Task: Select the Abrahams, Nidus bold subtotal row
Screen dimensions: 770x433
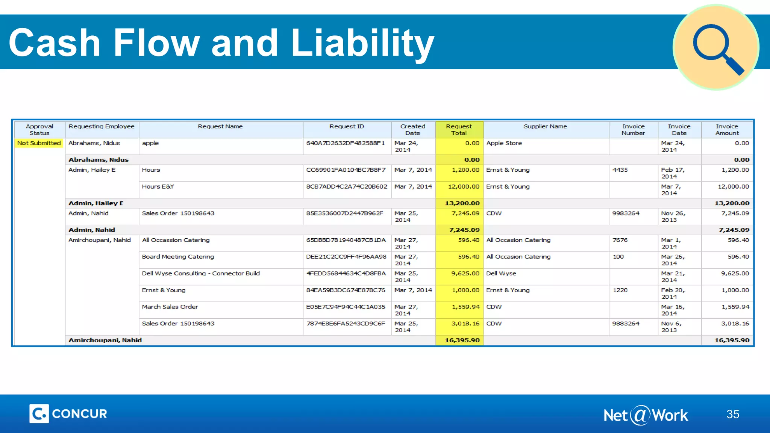Action: click(x=409, y=160)
